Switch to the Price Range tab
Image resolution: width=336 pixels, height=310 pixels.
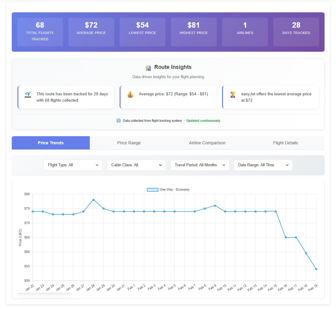pos(129,143)
